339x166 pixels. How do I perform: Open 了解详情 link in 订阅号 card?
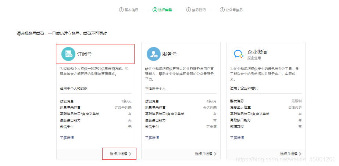tap(67, 137)
